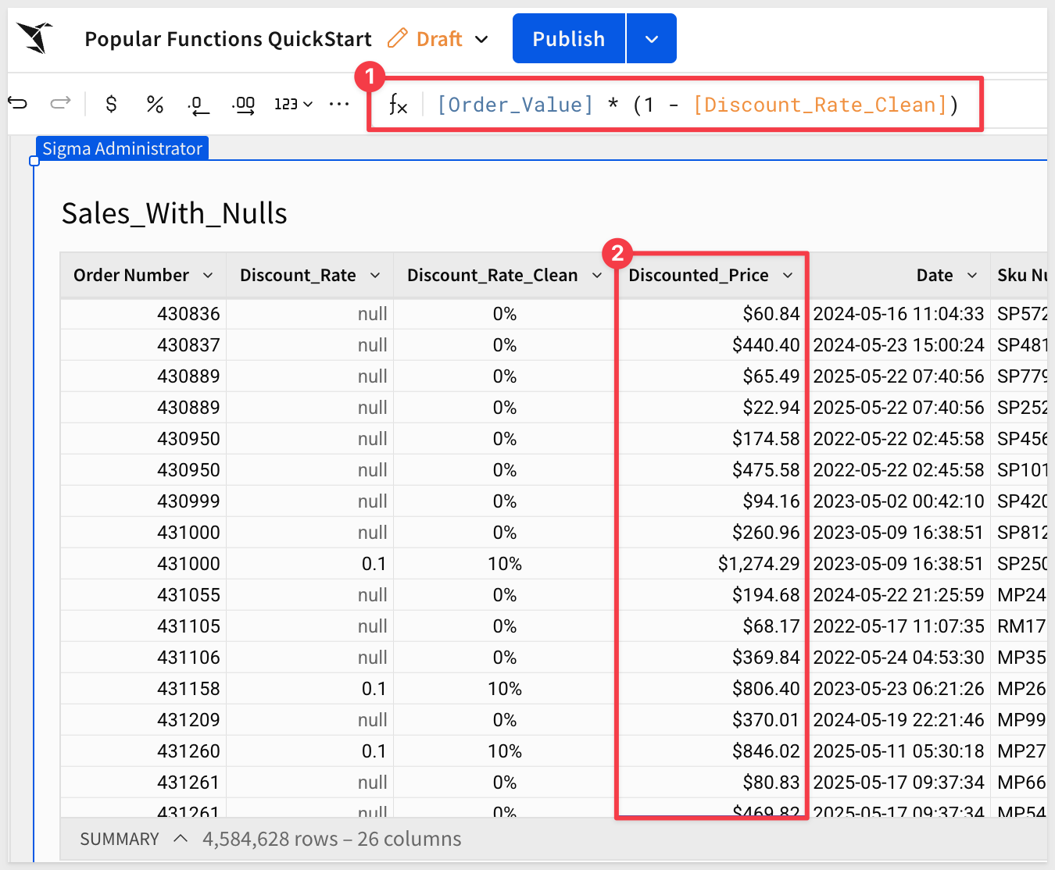Click the fx formula icon

click(398, 105)
